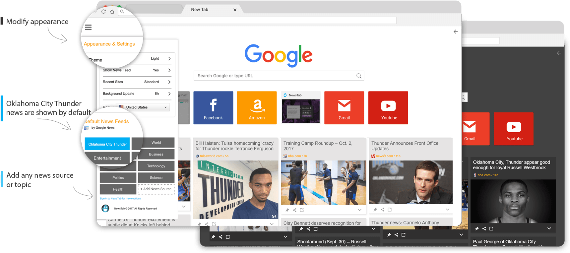Select the Entertainment news feed
Screen dimensions: 570x253
pyautogui.click(x=107, y=158)
